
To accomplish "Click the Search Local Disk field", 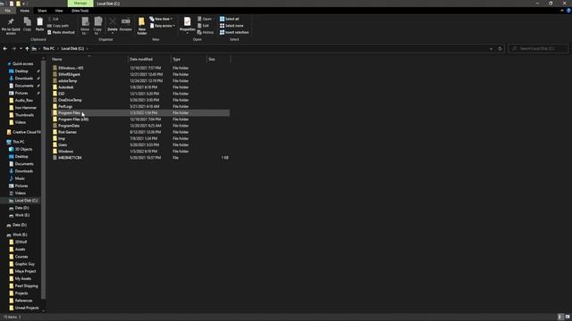I will coord(538,48).
